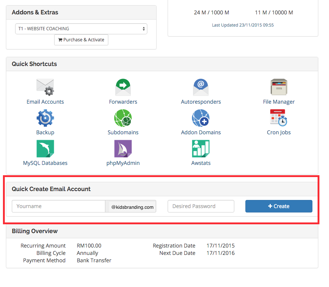Click the Backup gear icon
The height and width of the screenshot is (287, 329).
pos(45,118)
